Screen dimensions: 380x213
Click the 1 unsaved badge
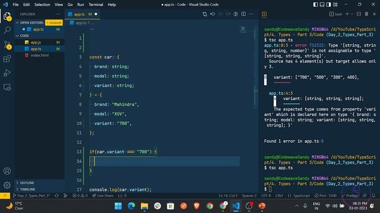pos(54,22)
